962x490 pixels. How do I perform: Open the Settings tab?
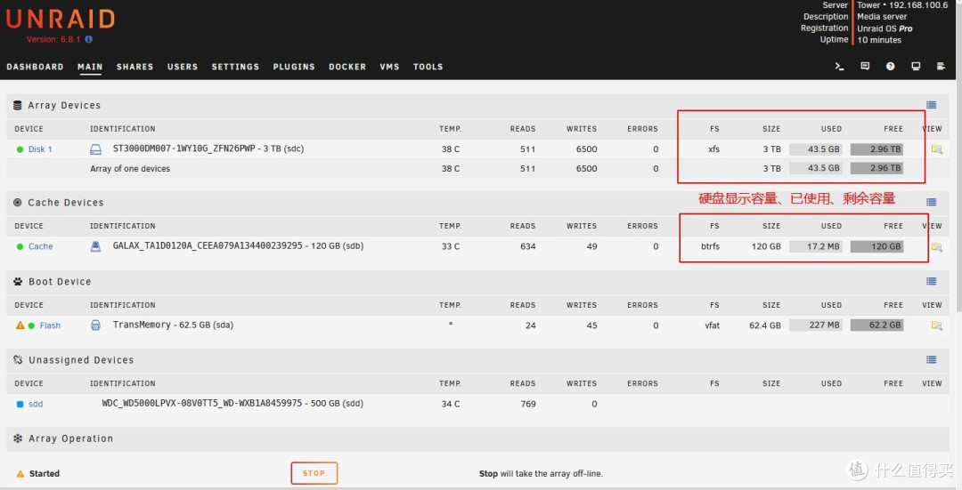pyautogui.click(x=235, y=67)
